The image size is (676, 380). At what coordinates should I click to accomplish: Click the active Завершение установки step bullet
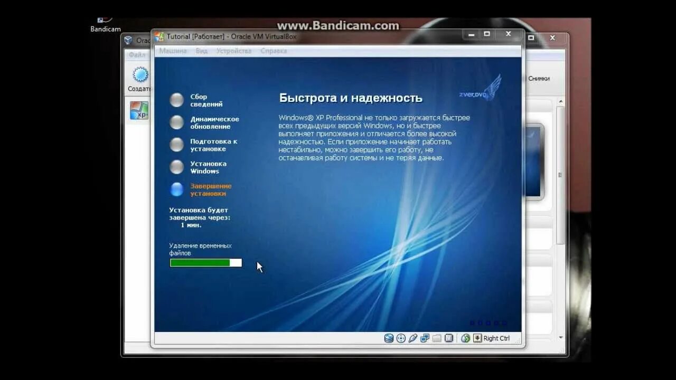tap(176, 189)
